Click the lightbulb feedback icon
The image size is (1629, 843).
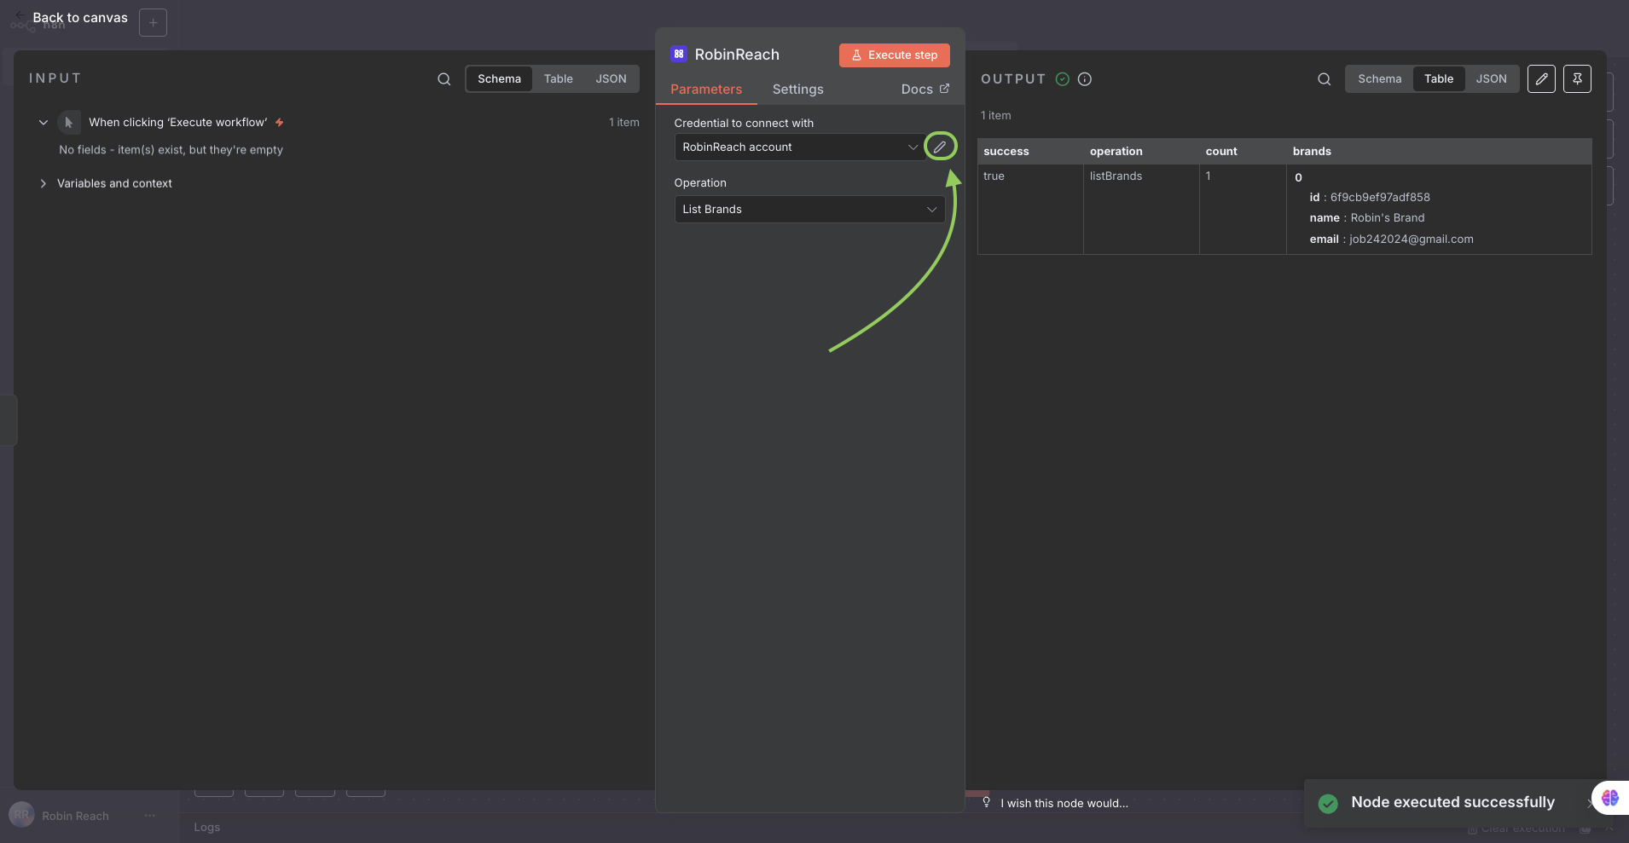pos(986,803)
